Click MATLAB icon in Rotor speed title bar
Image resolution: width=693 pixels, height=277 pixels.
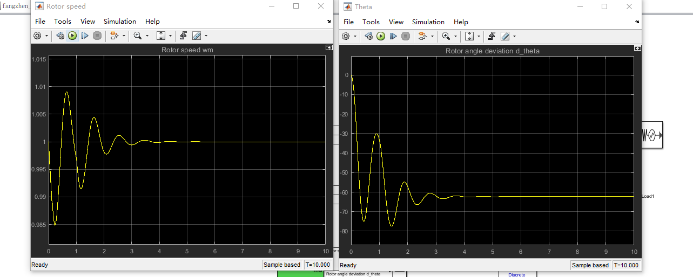[39, 6]
